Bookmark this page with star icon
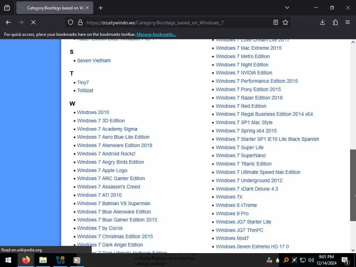Viewport: 356px width, 267px height. tap(285, 22)
